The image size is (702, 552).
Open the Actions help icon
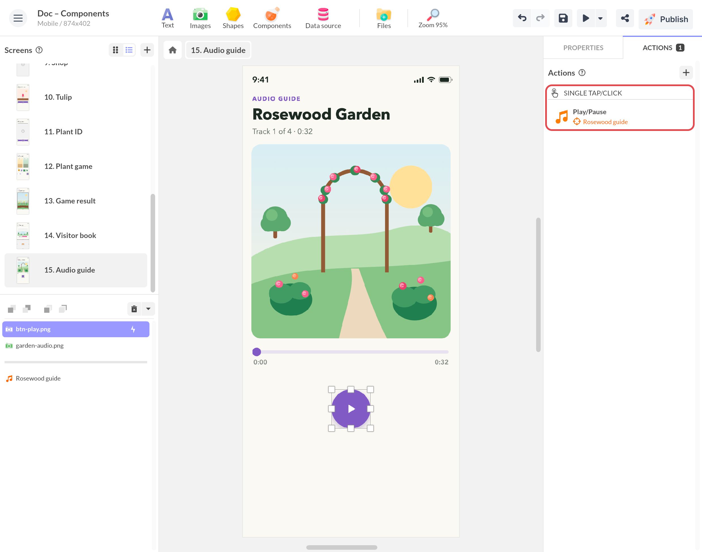point(582,73)
